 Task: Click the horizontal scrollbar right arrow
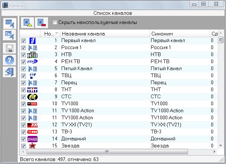[215, 151]
